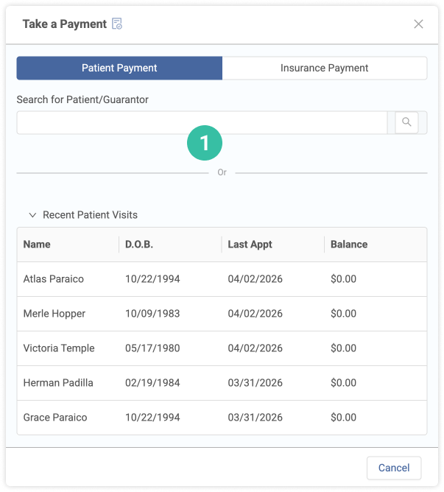Close the Take a Payment dialog

click(x=418, y=24)
